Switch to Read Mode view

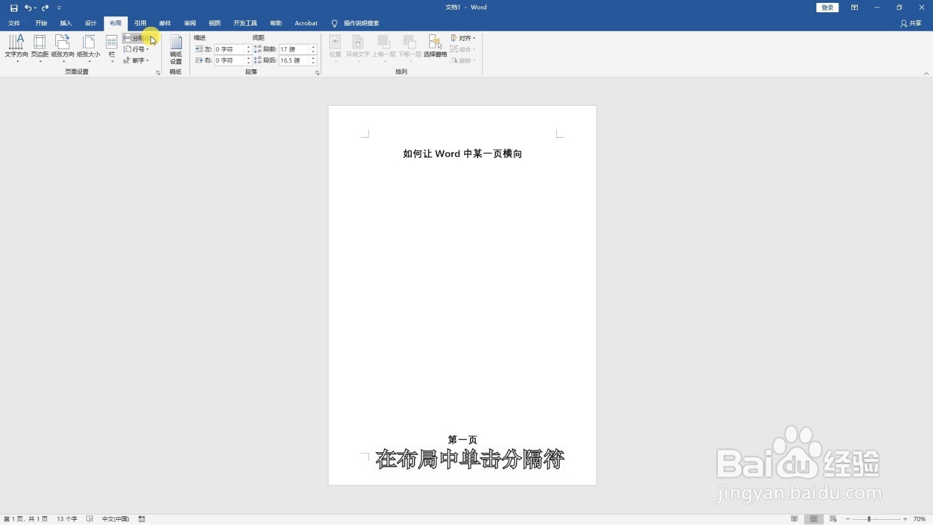[x=794, y=519]
